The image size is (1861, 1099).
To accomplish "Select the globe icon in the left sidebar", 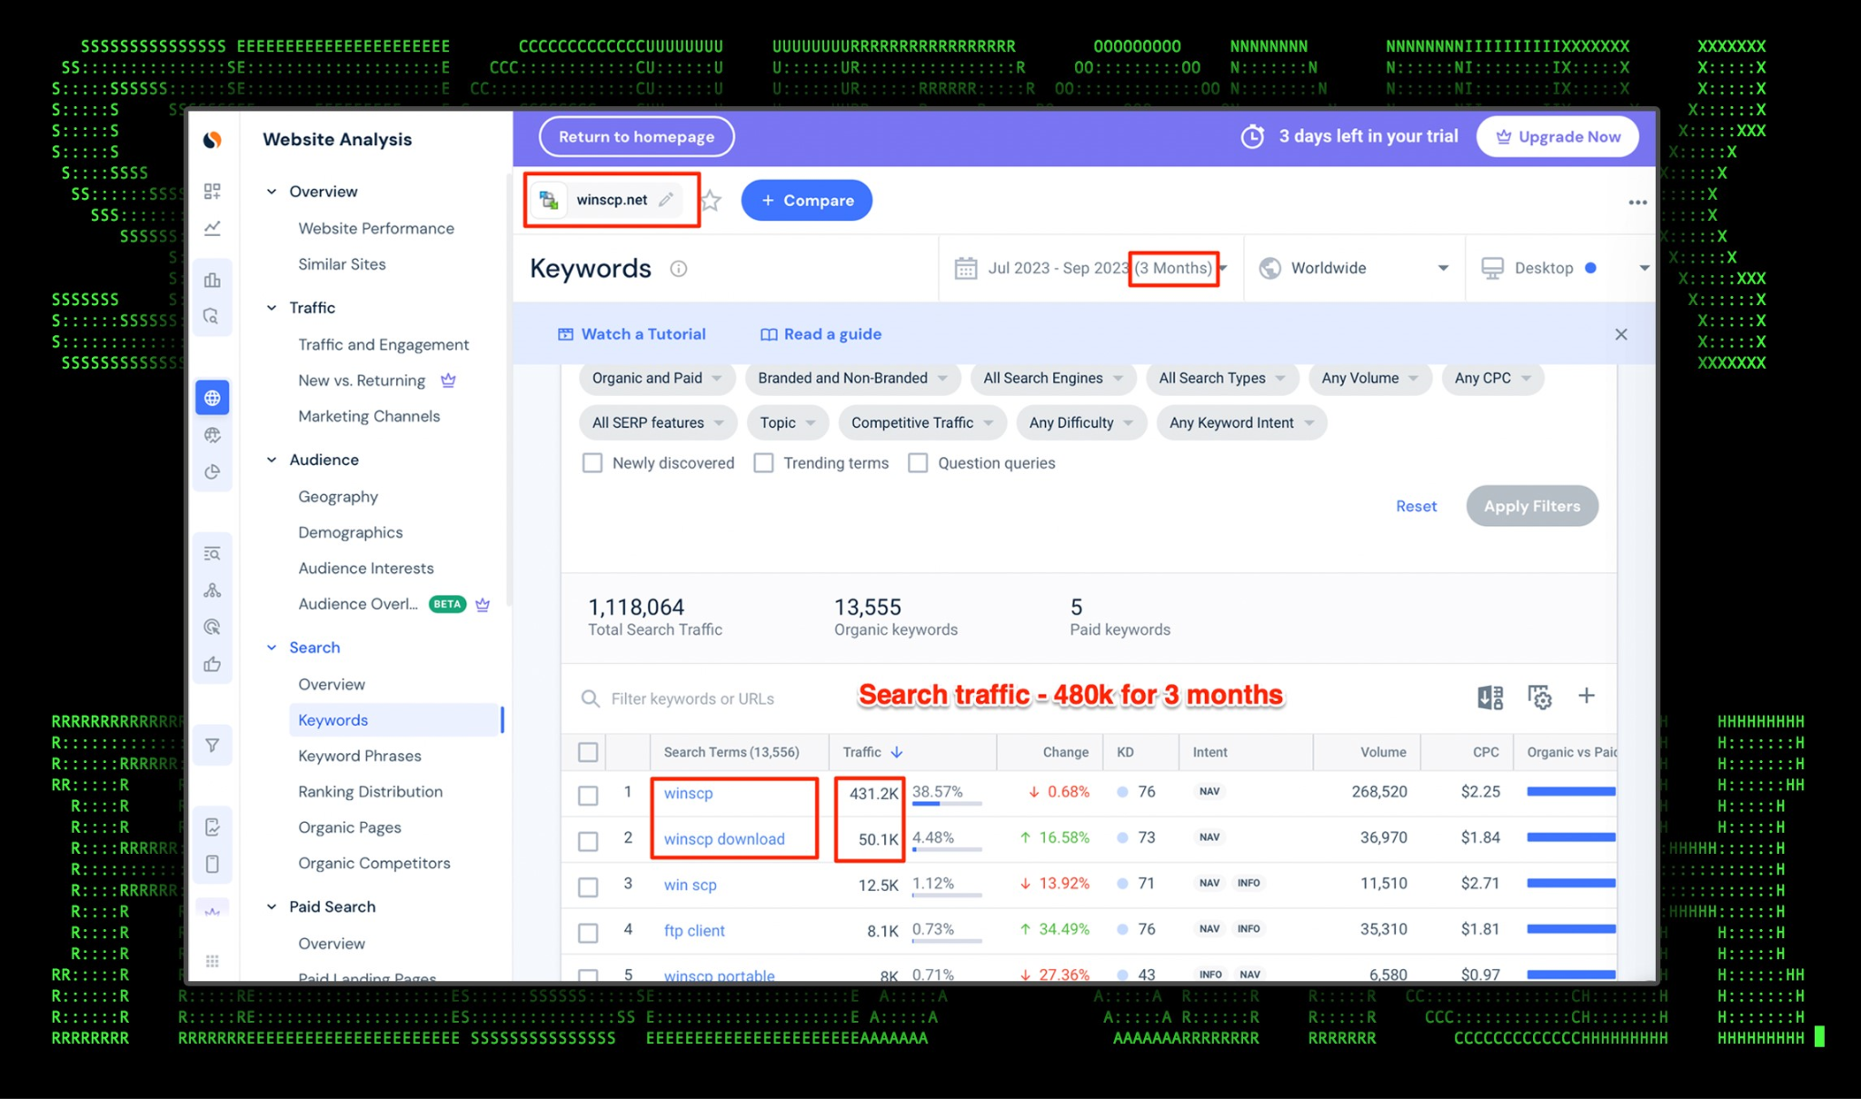I will coord(213,398).
